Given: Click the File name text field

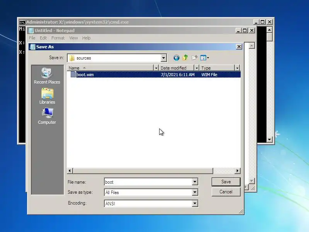Looking at the screenshot, I should (148, 182).
